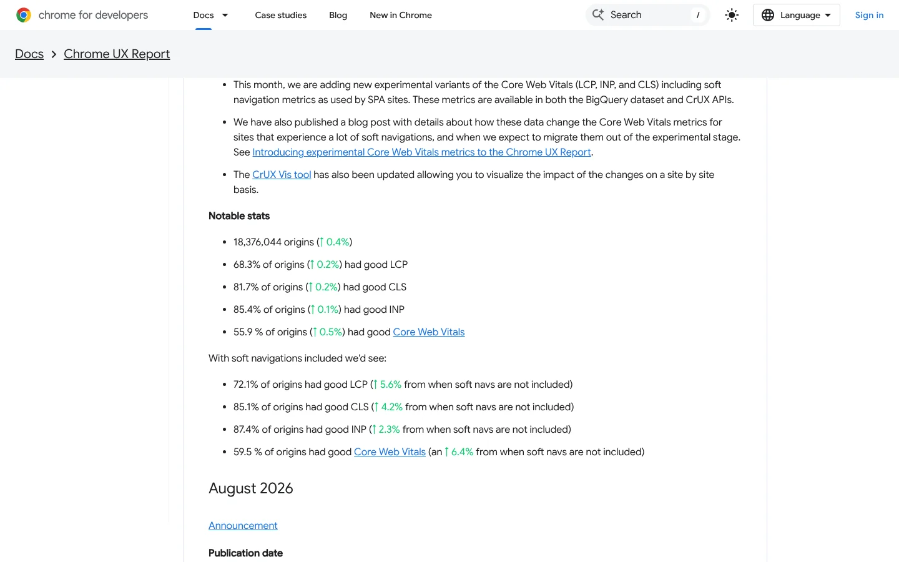Expand the Docs dropdown arrow

[225, 15]
